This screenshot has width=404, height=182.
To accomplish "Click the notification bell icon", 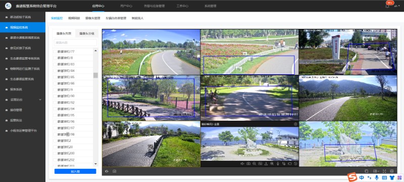I will pos(387,6).
